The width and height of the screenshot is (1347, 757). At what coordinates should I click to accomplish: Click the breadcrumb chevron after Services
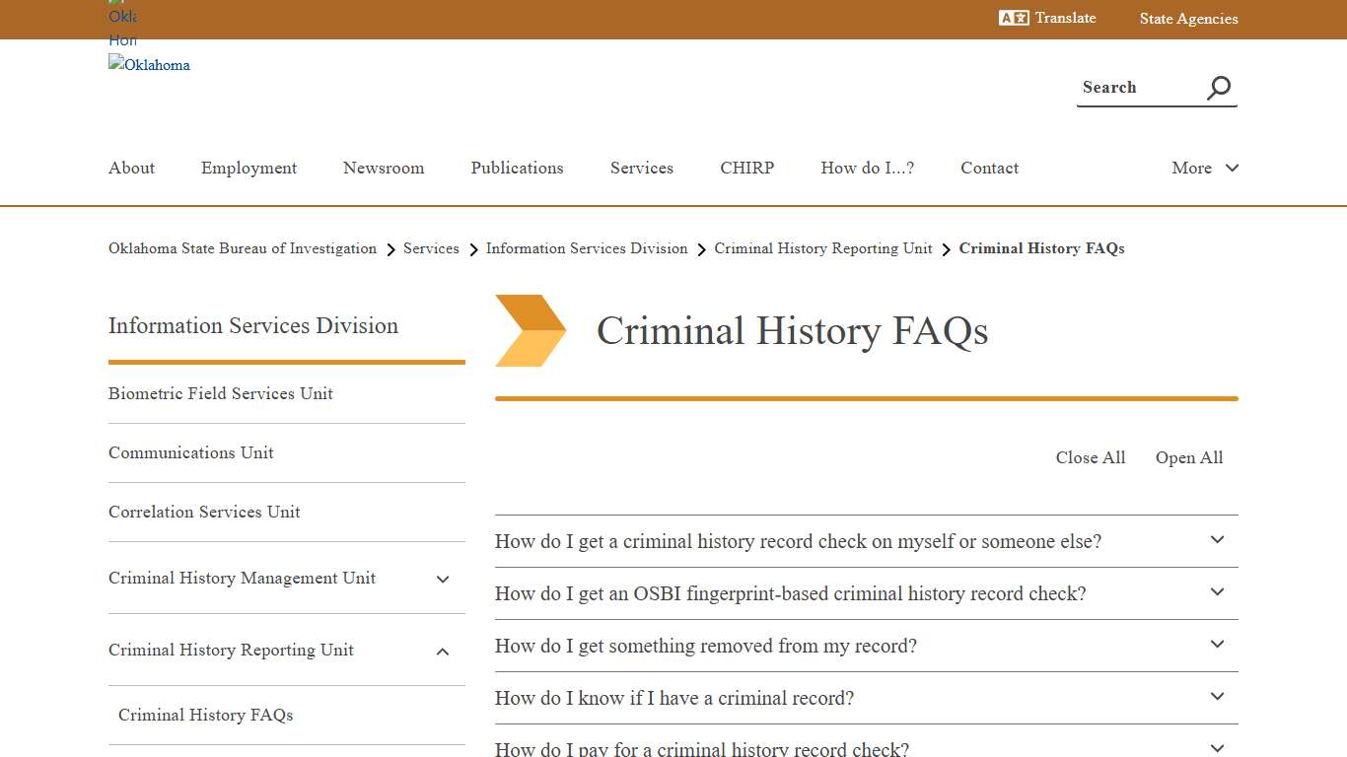click(474, 249)
